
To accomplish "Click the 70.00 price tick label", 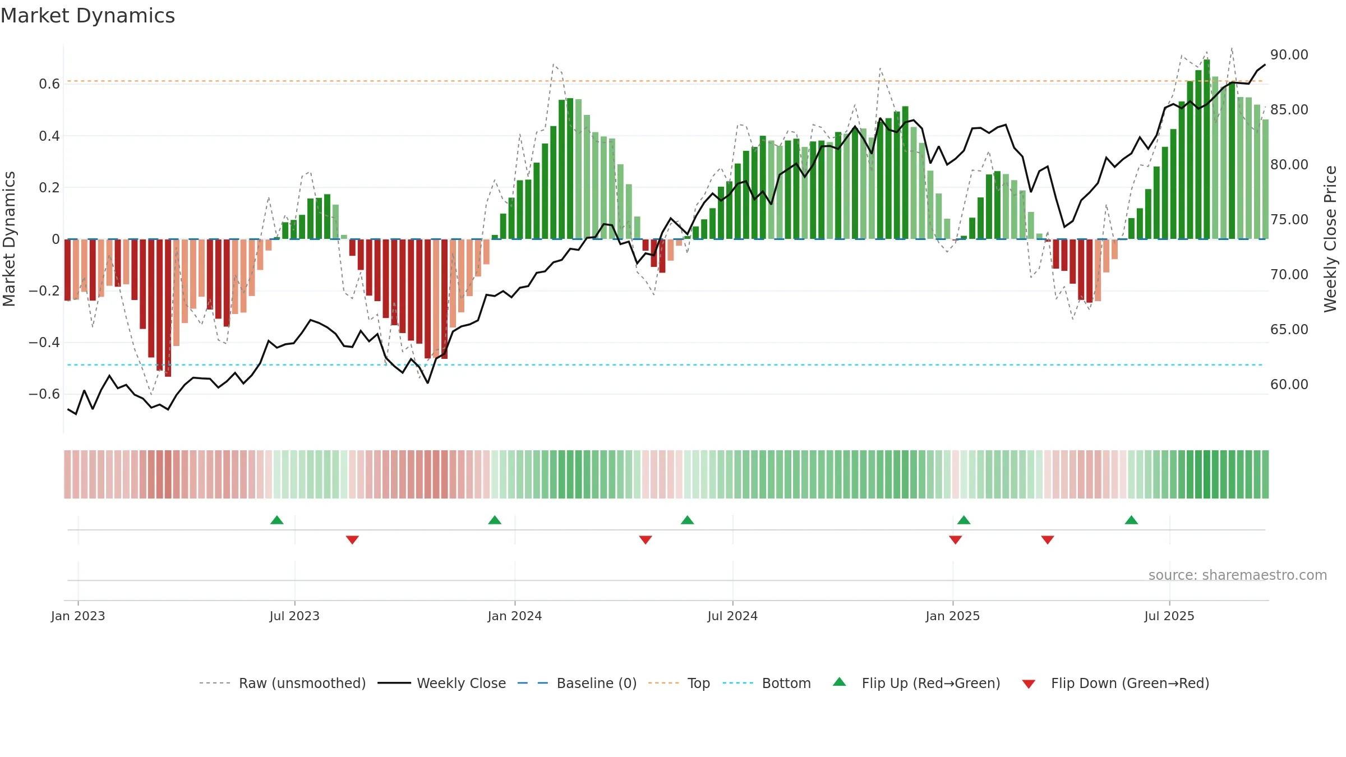I will coord(1289,274).
